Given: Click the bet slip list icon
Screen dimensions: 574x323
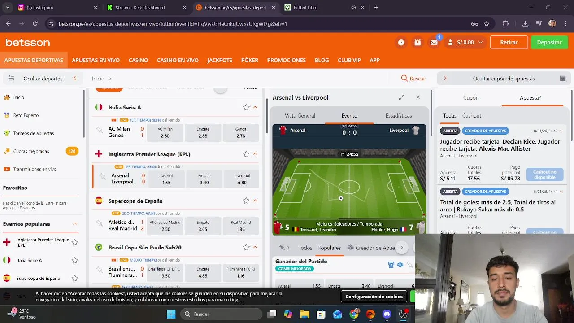Looking at the screenshot, I should [x=563, y=79].
